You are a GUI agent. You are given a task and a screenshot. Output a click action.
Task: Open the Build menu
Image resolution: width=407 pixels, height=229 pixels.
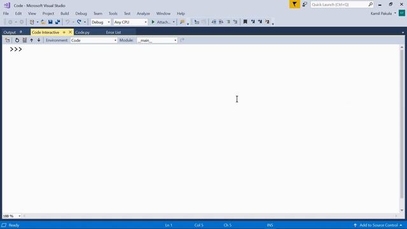coord(65,13)
